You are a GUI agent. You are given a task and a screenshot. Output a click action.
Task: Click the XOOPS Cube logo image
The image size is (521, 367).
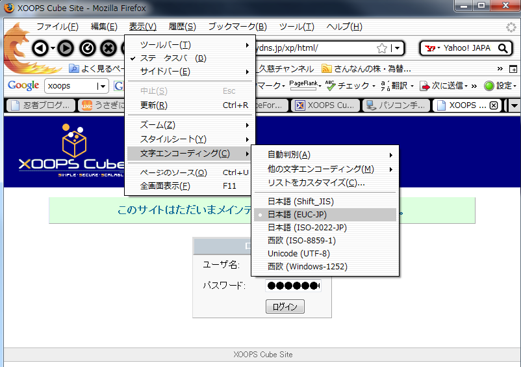pos(71,150)
